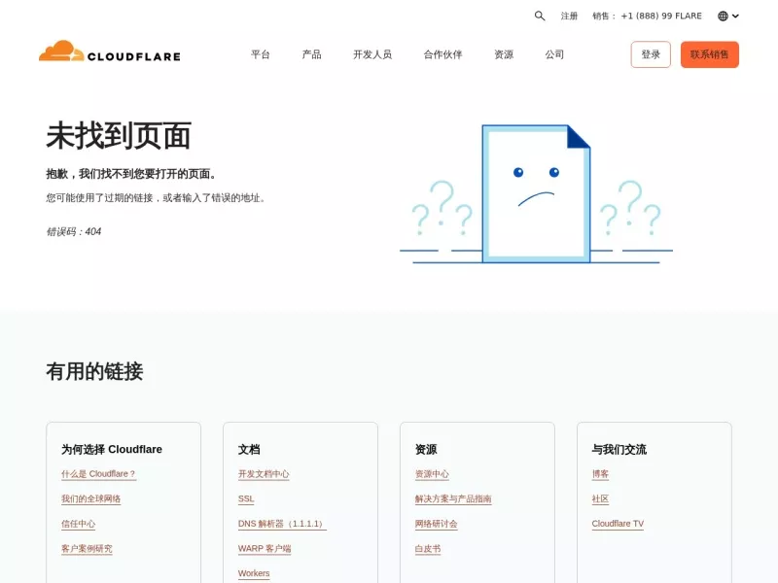The width and height of the screenshot is (778, 583).
Task: Open 客户案例研究 link
Action: pos(87,548)
